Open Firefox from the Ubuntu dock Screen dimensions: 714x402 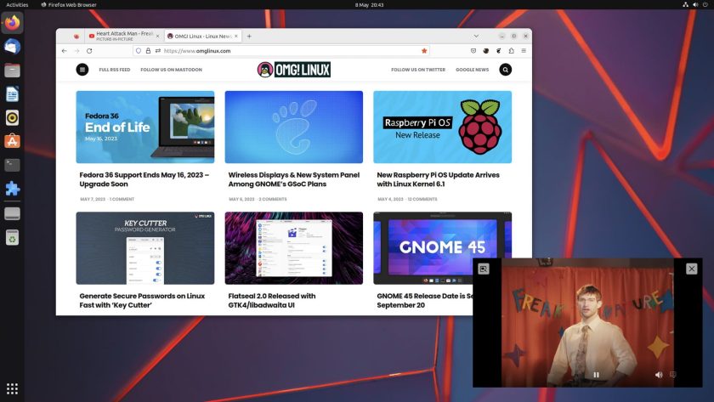pos(12,23)
